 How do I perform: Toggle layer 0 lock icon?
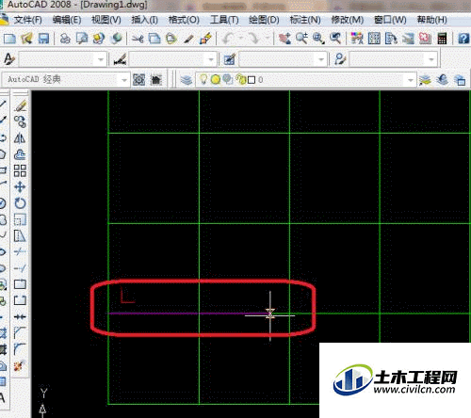tap(241, 80)
